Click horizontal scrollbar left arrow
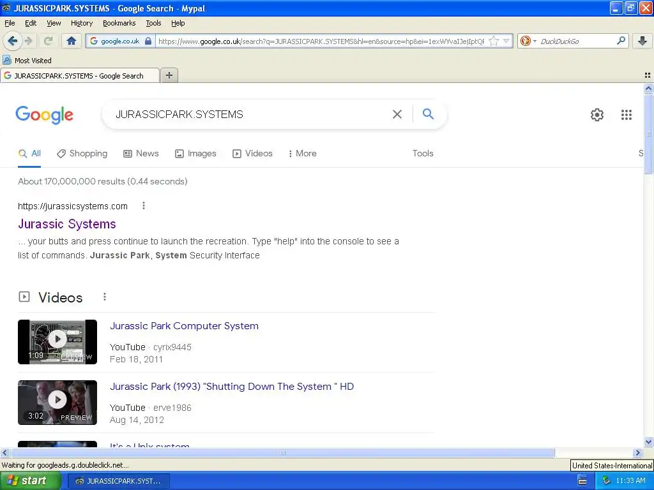654x490 pixels. (x=4, y=452)
